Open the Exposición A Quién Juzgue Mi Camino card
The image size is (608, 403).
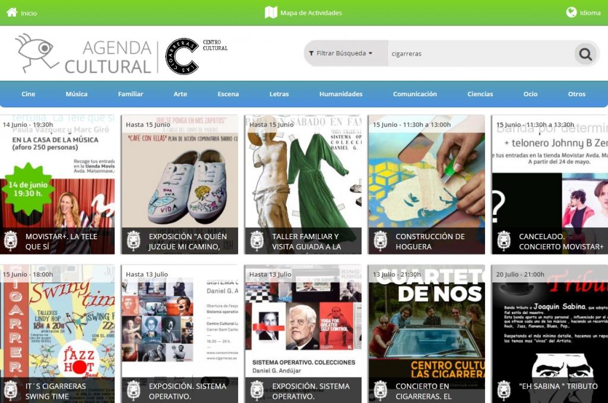click(179, 185)
